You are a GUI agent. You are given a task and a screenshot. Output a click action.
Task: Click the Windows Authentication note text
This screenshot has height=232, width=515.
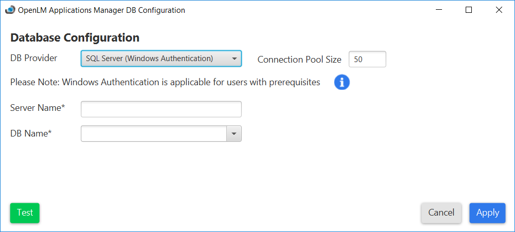[x=165, y=82]
